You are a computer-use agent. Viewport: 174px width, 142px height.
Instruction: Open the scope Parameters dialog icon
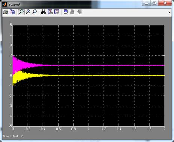[x=12, y=12]
